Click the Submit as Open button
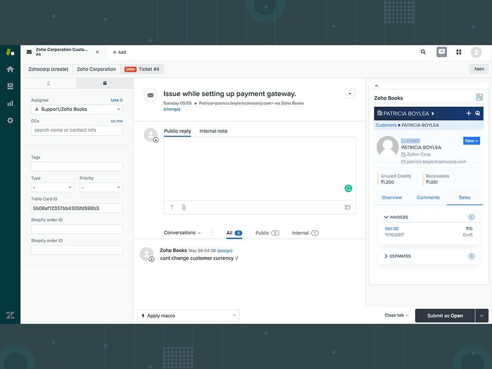The height and width of the screenshot is (369, 492). click(445, 316)
